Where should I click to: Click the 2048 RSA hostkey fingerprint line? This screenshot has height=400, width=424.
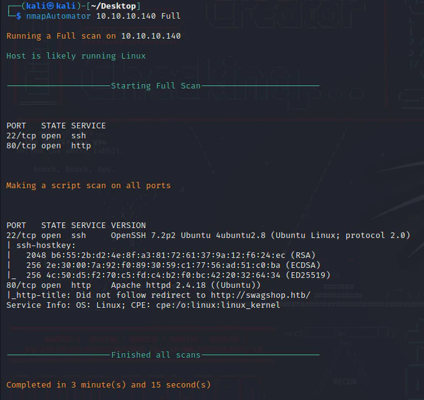pyautogui.click(x=171, y=255)
